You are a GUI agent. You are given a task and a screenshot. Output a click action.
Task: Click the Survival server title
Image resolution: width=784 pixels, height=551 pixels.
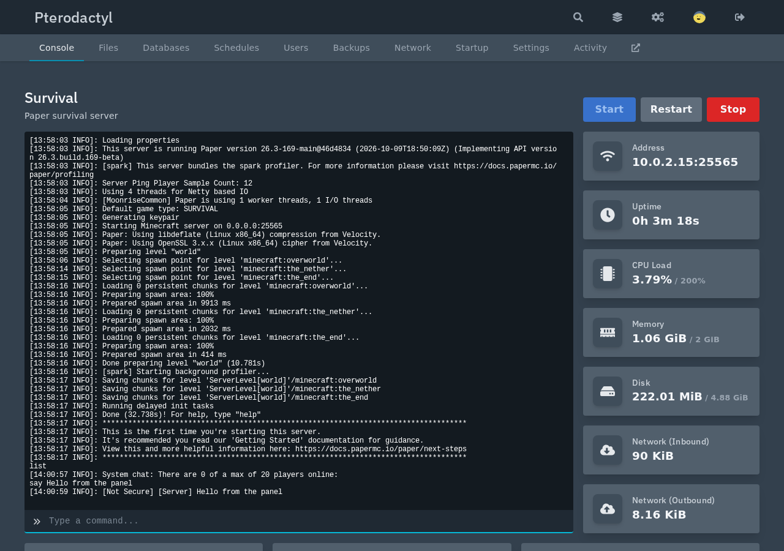tap(51, 98)
